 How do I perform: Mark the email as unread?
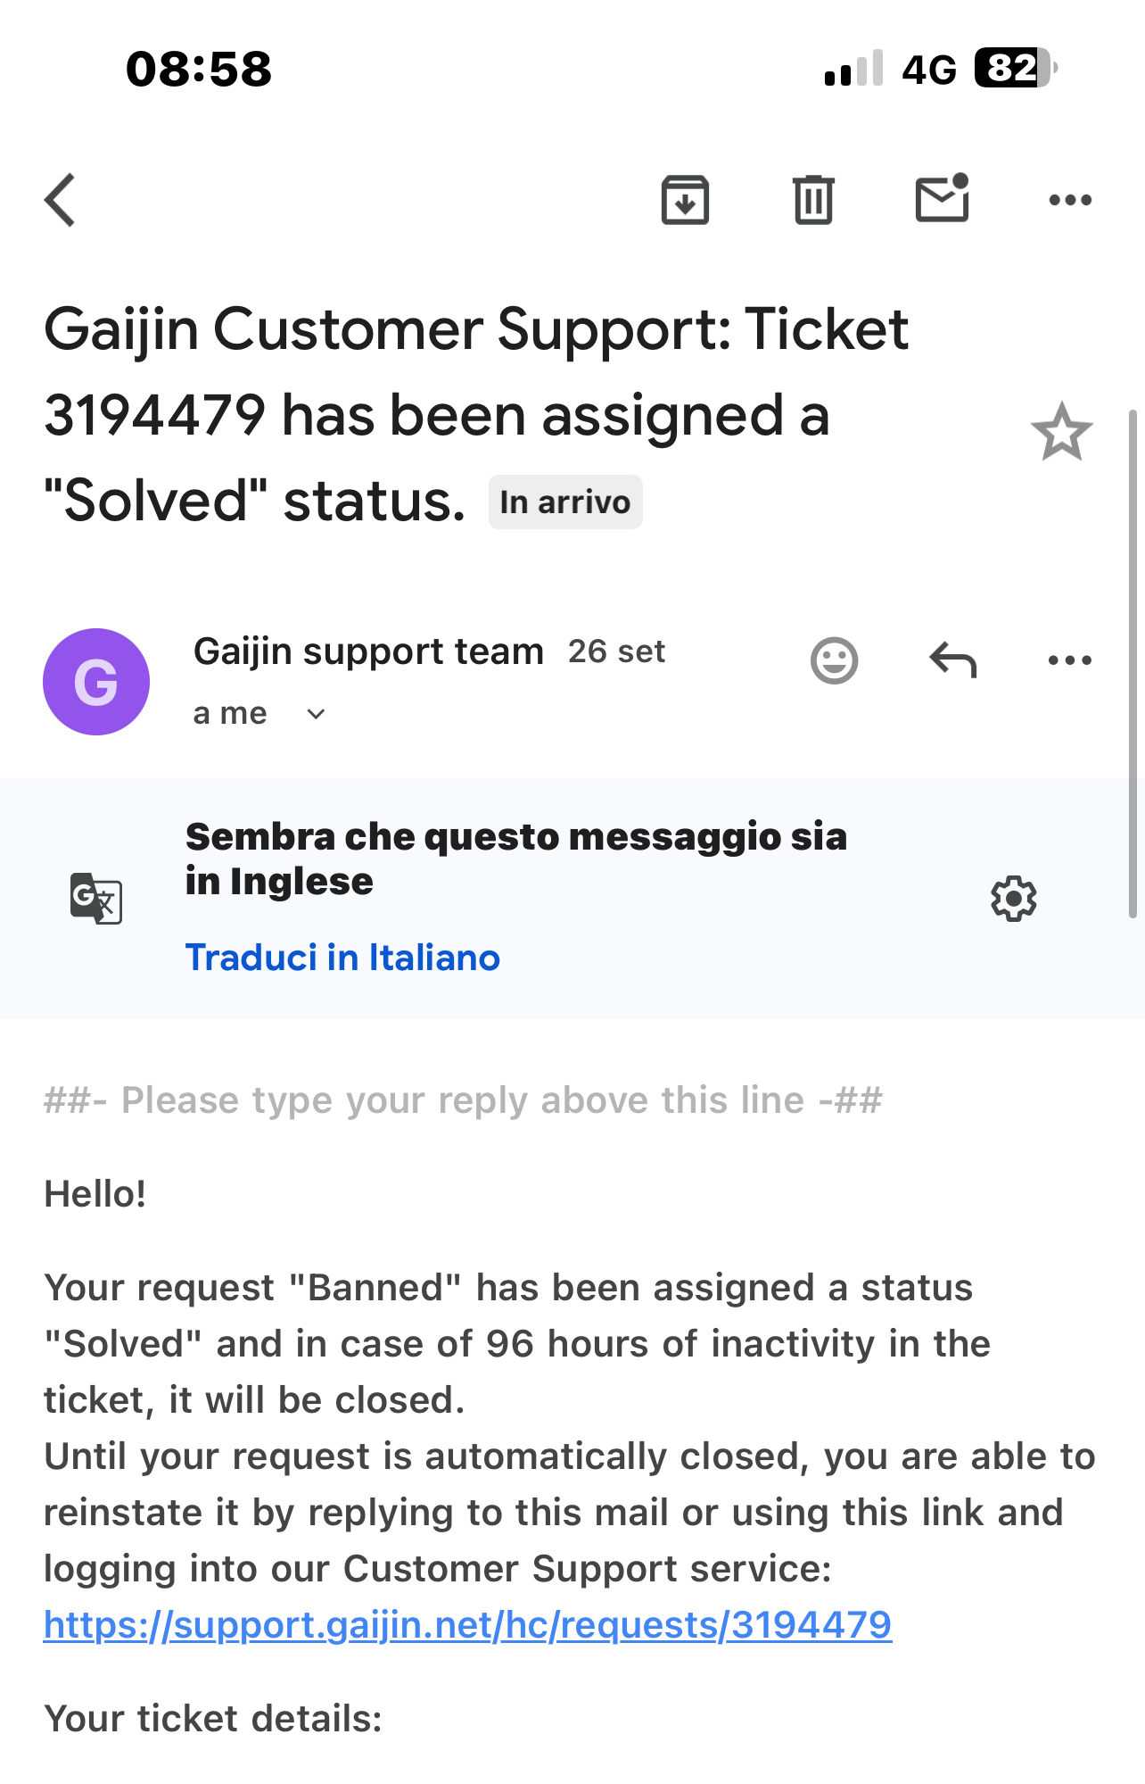[943, 198]
